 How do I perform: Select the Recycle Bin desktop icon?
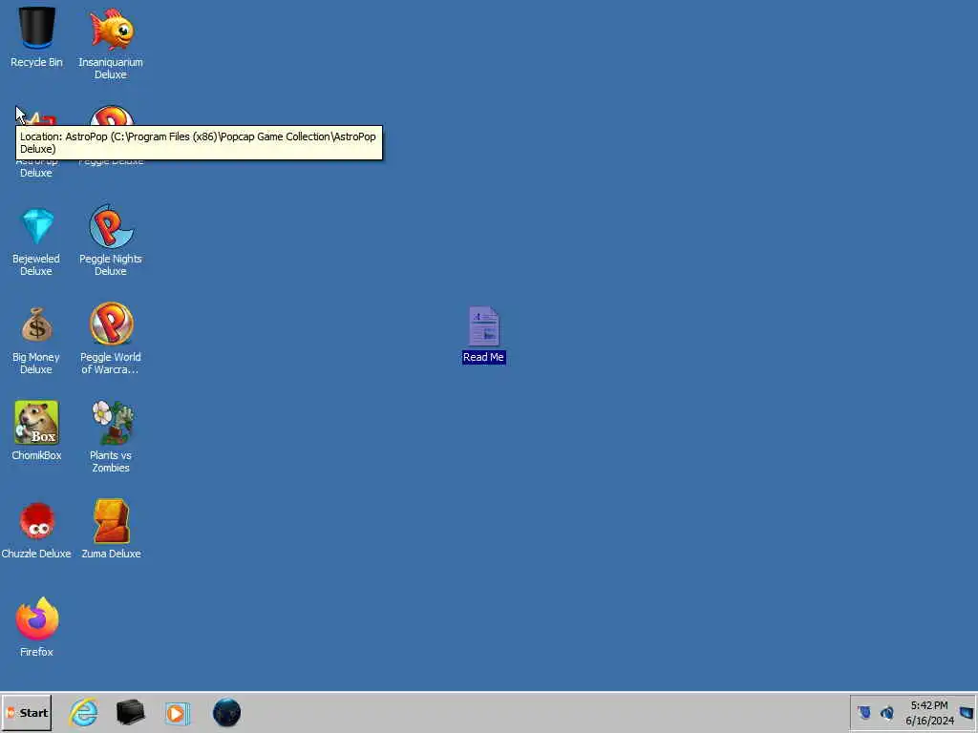click(x=36, y=28)
